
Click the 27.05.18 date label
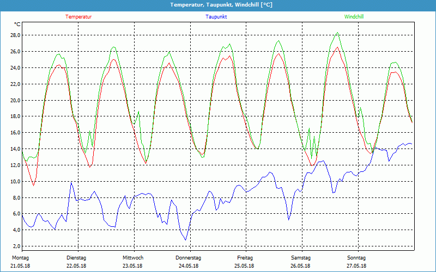pos(356,266)
